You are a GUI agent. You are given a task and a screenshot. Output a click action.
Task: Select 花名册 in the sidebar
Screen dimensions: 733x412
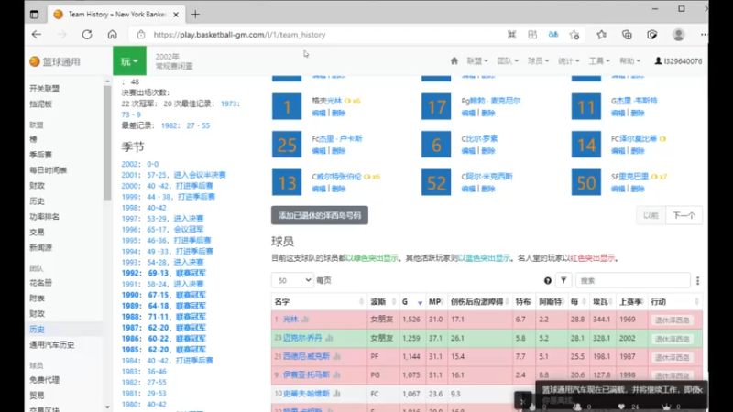coord(40,283)
